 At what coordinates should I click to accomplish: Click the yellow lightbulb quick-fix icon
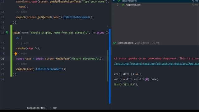16,54
